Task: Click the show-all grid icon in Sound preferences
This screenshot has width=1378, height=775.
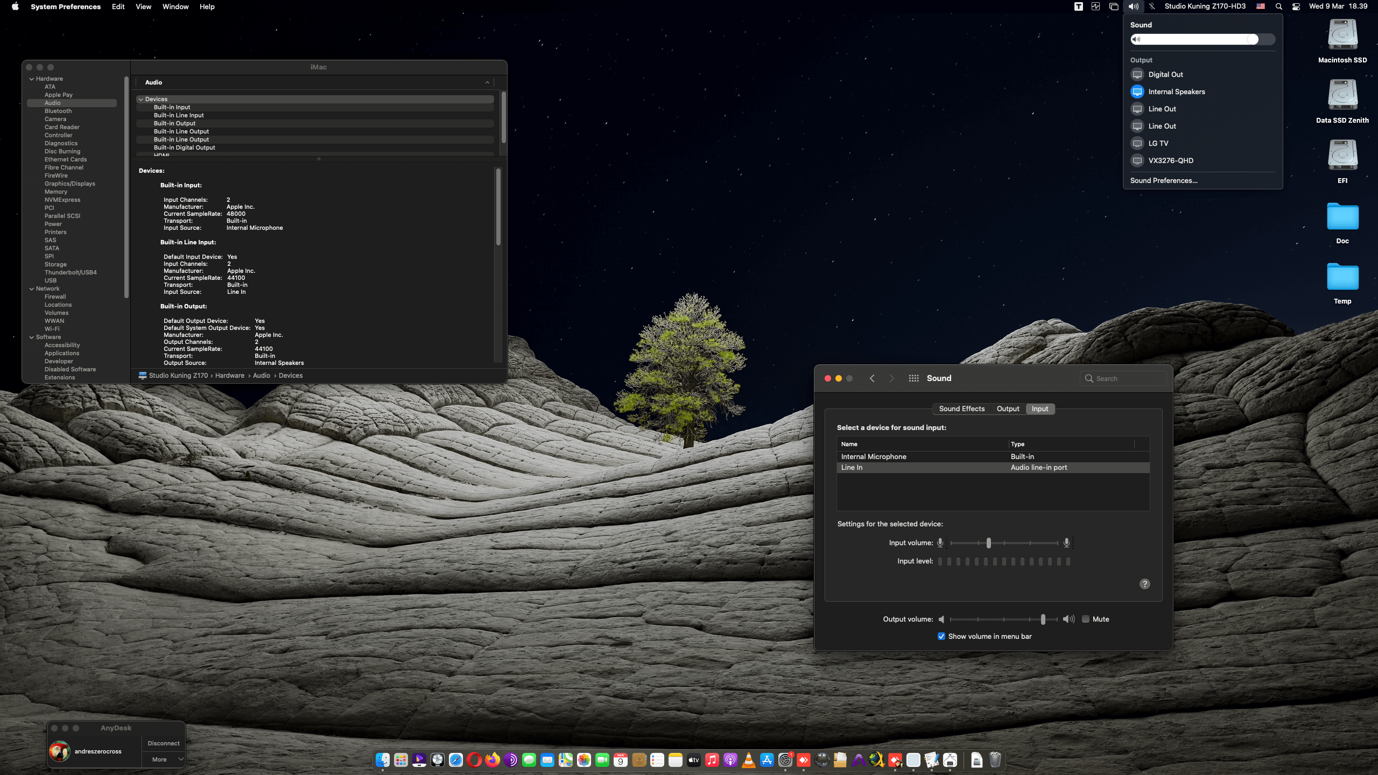Action: 913,378
